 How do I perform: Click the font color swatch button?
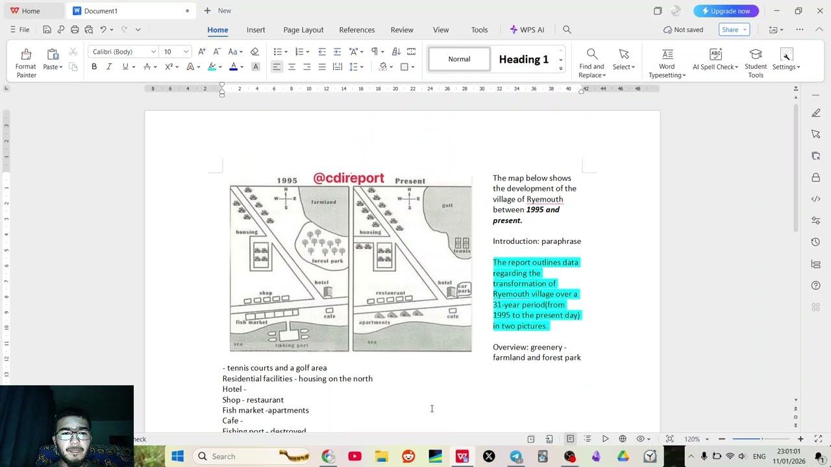click(233, 67)
